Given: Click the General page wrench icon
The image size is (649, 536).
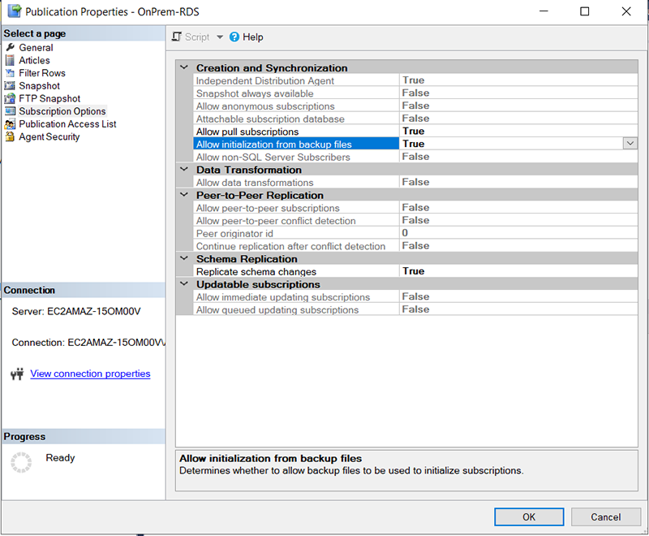Looking at the screenshot, I should tap(11, 48).
